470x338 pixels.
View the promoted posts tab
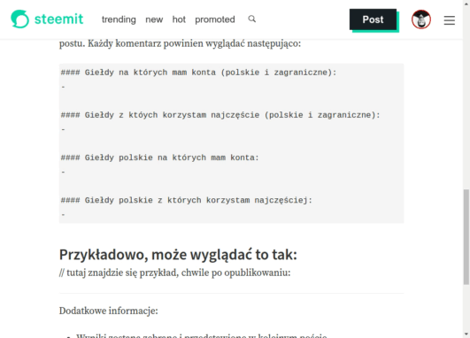[215, 19]
